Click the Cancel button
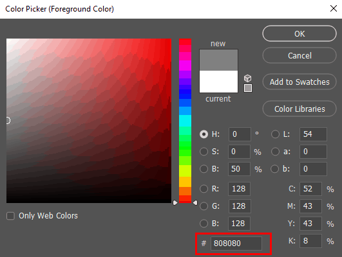342x257 pixels. pyautogui.click(x=299, y=55)
